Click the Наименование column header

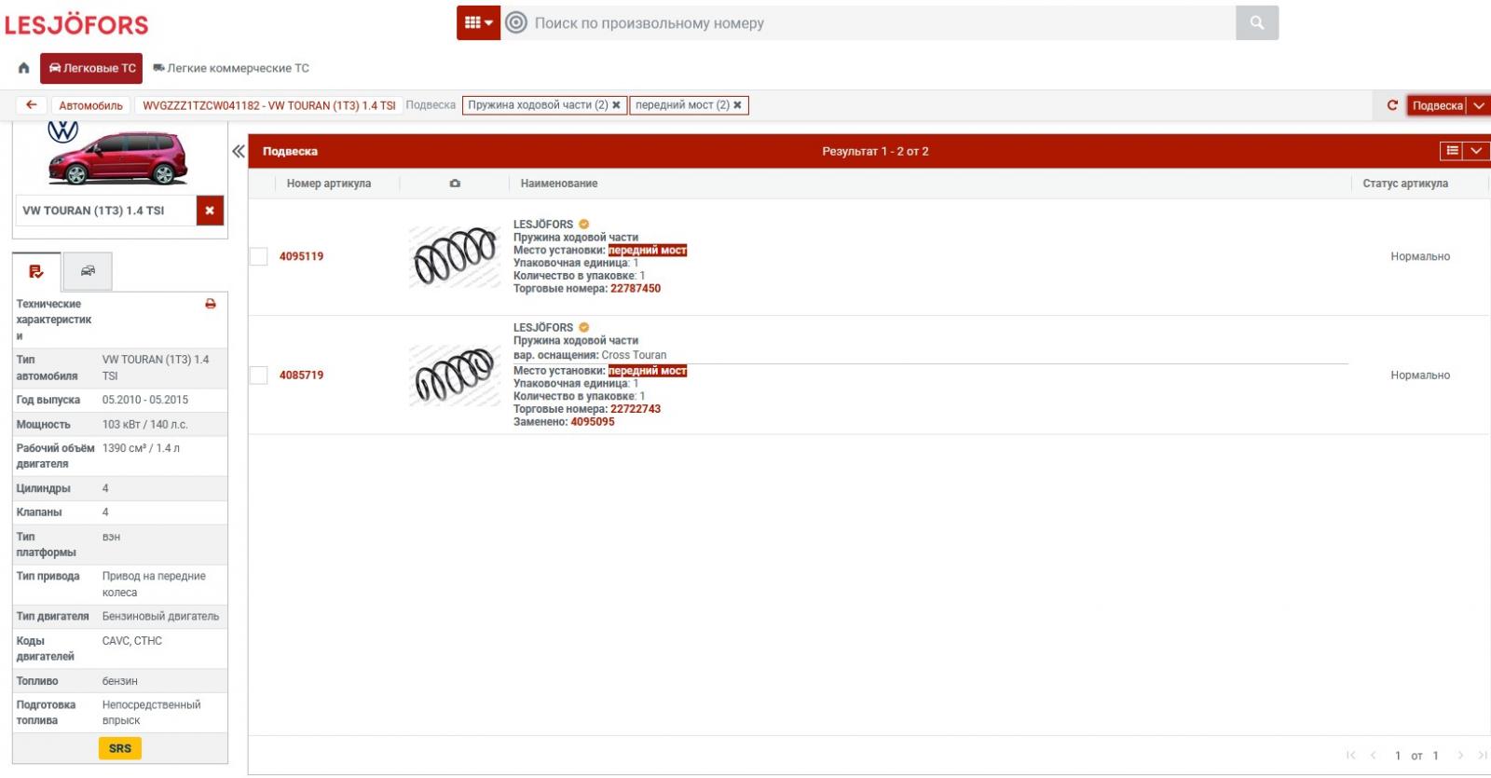pyautogui.click(x=559, y=184)
